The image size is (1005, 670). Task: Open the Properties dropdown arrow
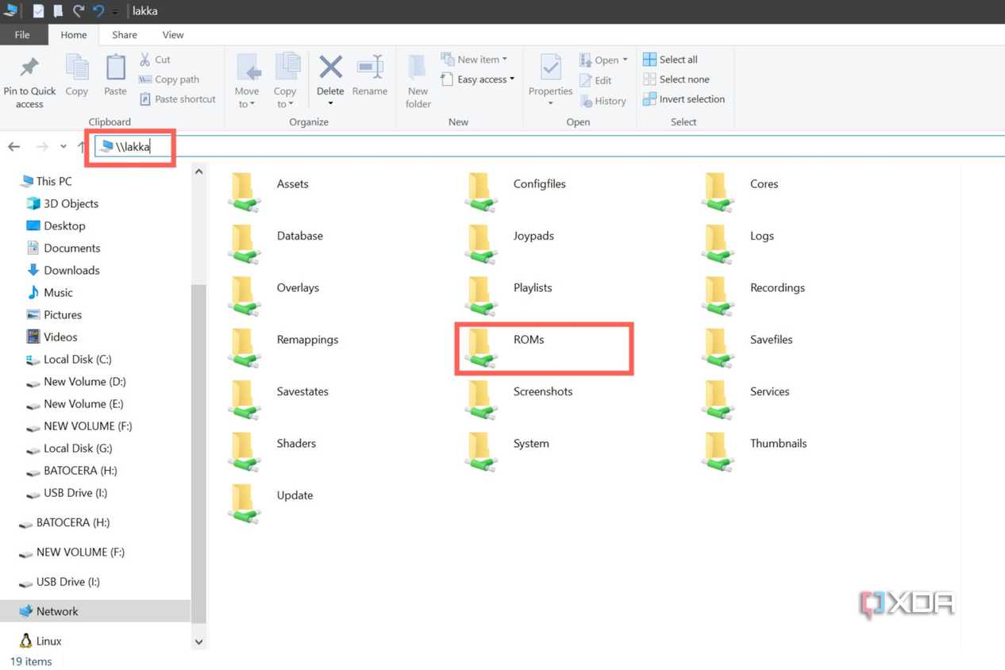550,103
